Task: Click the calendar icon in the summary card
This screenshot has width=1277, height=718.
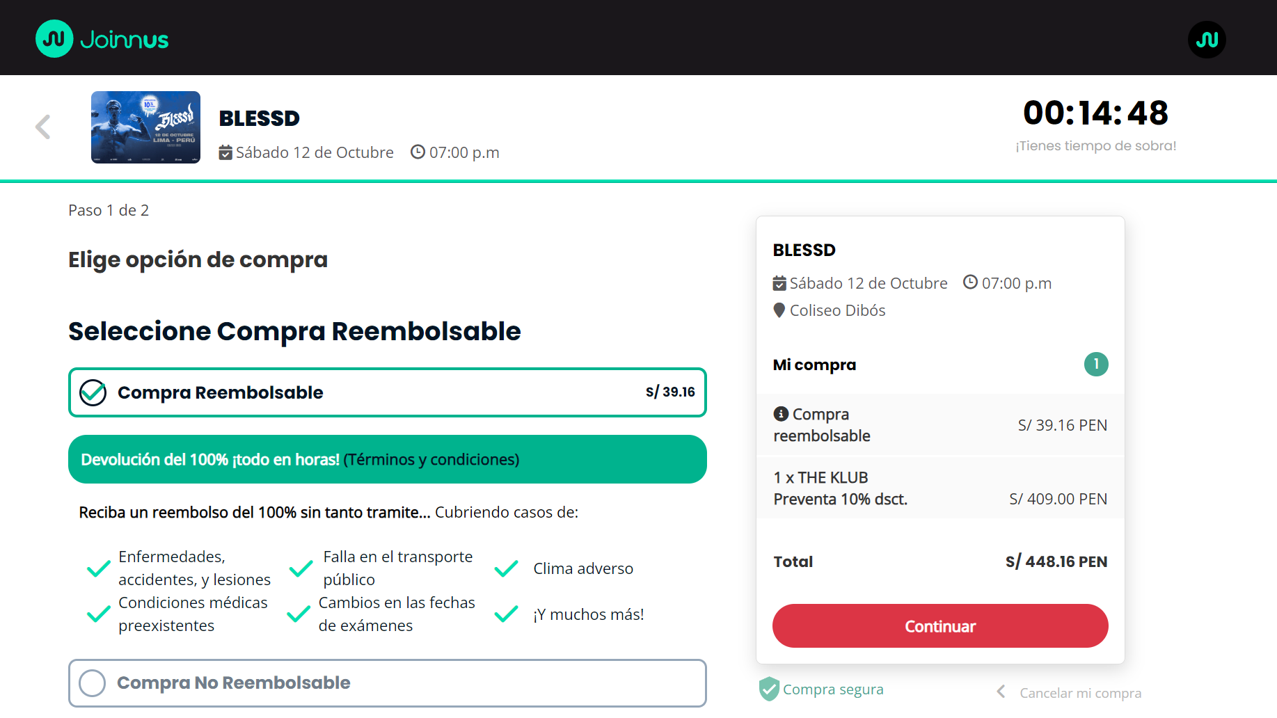Action: click(x=779, y=284)
